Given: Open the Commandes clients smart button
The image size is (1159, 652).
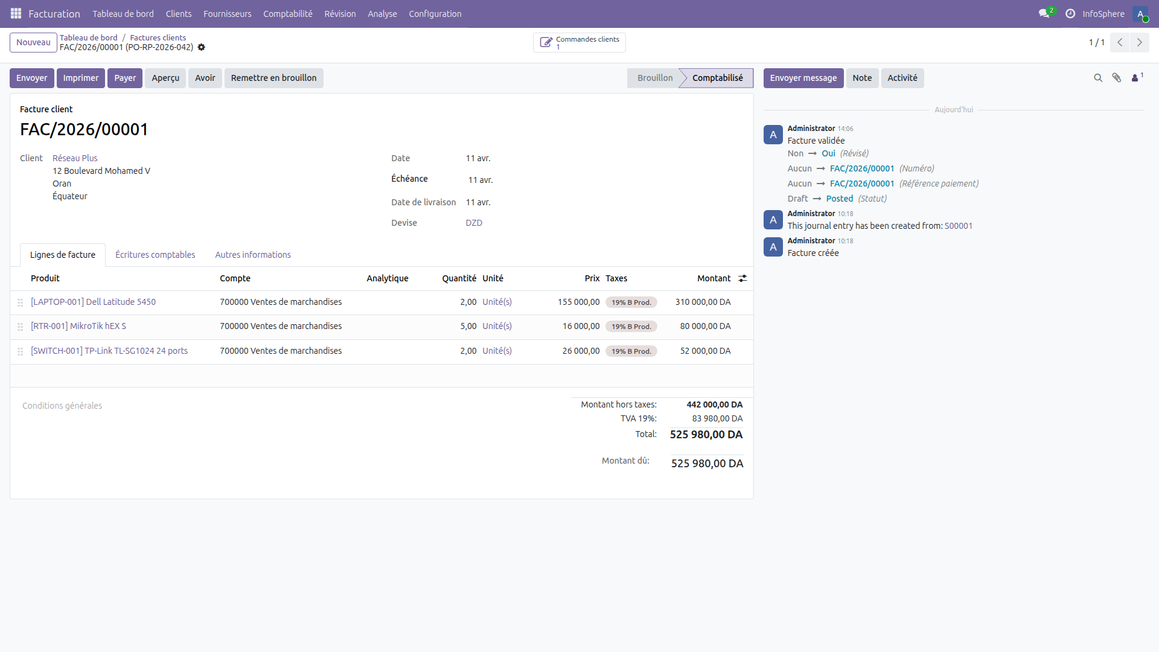Looking at the screenshot, I should click(579, 42).
